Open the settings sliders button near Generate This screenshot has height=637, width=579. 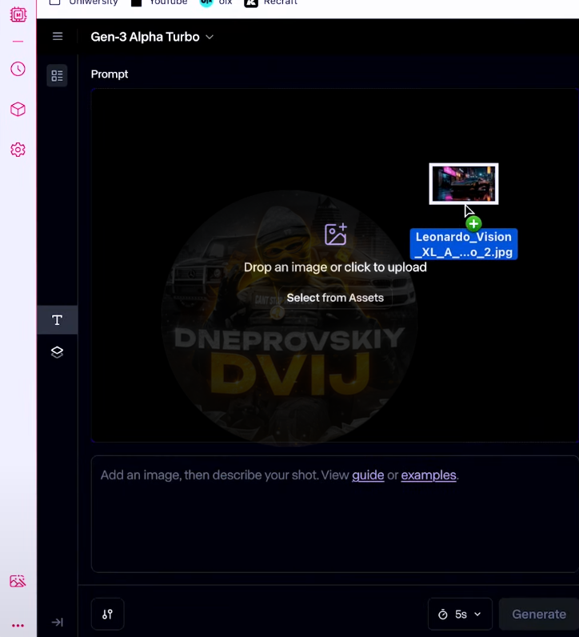click(108, 614)
